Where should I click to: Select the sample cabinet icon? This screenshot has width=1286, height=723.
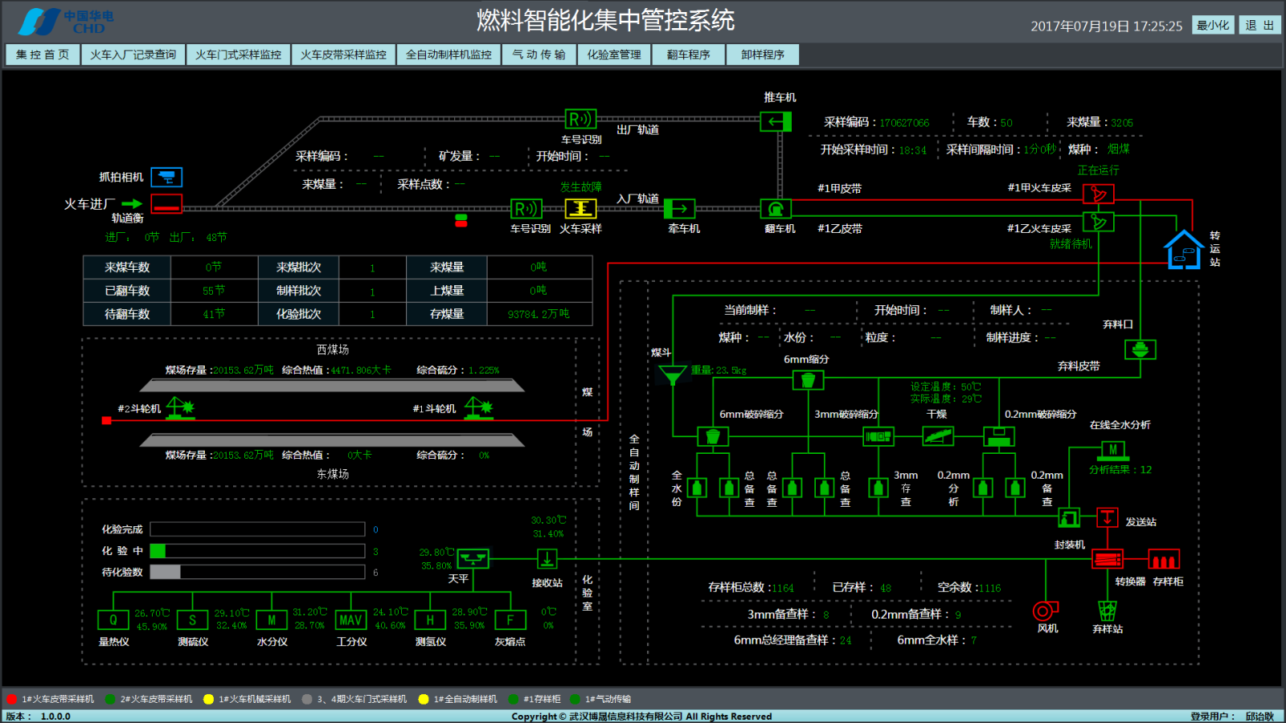tap(1163, 560)
